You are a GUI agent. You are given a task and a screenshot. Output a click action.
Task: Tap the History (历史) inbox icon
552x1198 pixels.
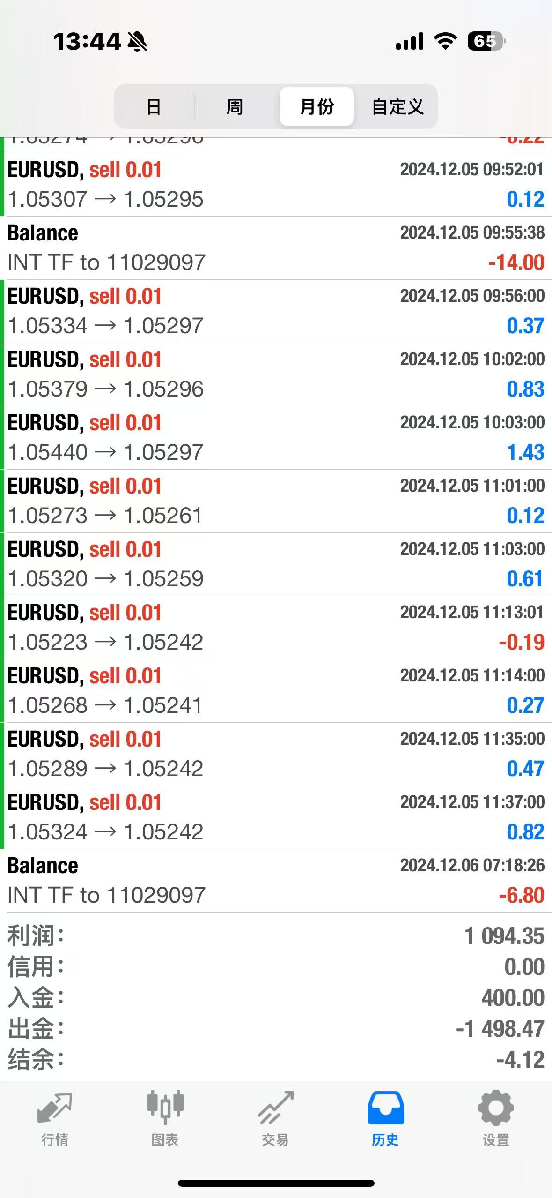tap(385, 1108)
